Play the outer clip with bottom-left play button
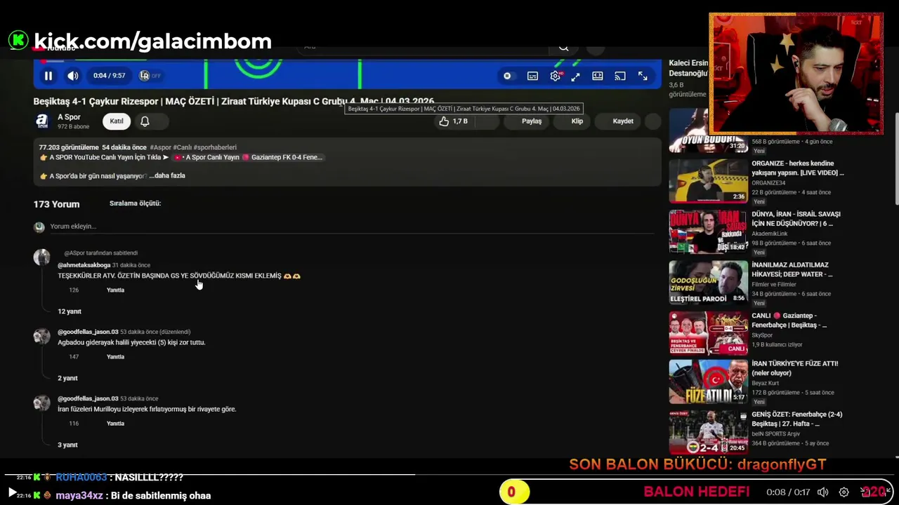This screenshot has height=505, width=899. point(11,492)
